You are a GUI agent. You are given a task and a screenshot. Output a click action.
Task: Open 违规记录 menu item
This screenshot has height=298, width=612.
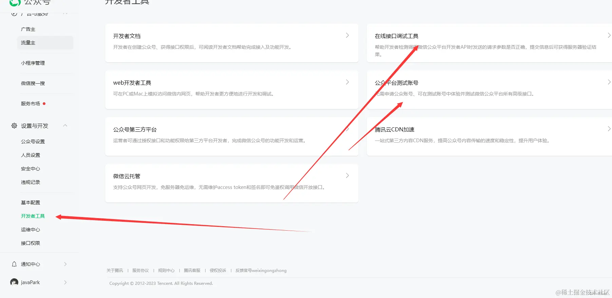point(31,182)
